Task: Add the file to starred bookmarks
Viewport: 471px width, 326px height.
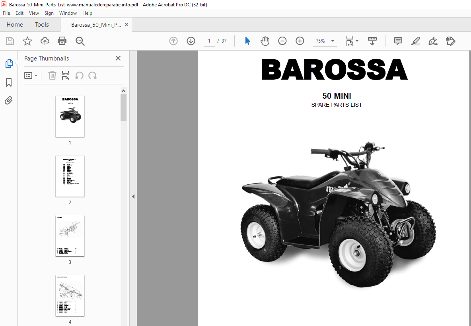Action: click(27, 41)
